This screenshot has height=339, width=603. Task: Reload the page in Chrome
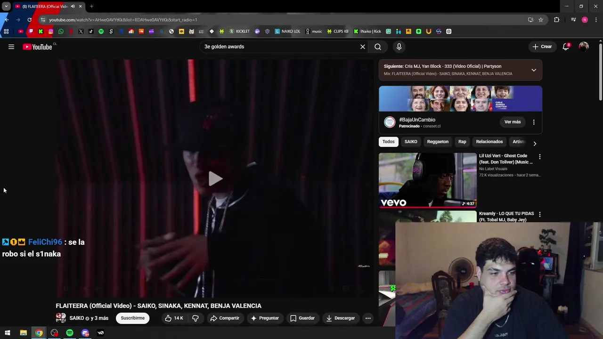(x=29, y=20)
